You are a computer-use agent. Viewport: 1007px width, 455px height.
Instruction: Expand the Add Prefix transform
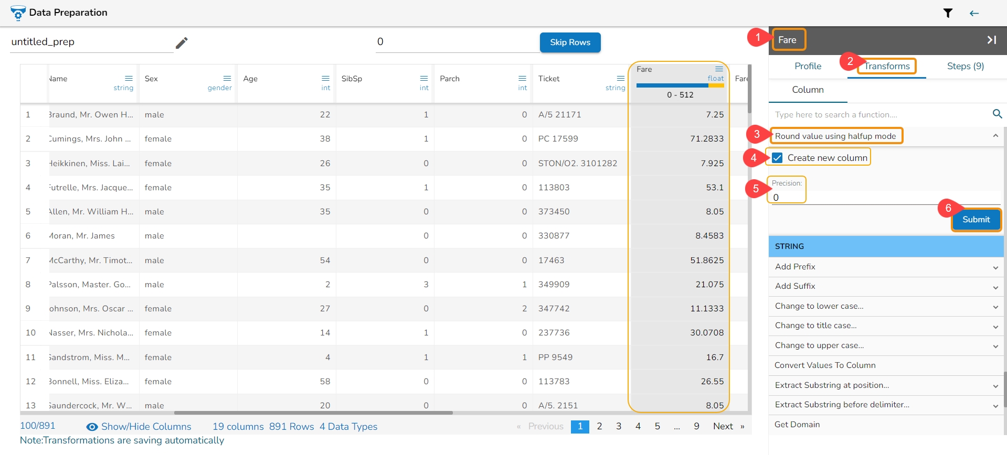(x=995, y=267)
